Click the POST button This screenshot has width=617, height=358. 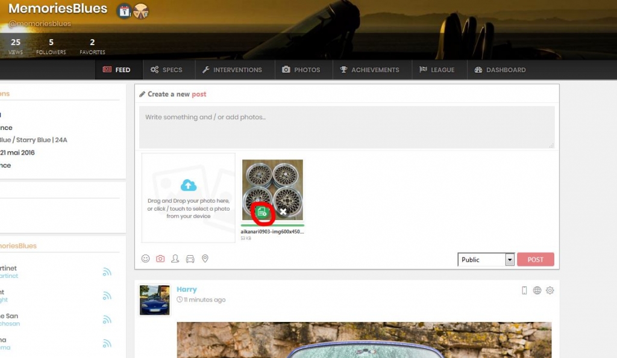pyautogui.click(x=536, y=259)
